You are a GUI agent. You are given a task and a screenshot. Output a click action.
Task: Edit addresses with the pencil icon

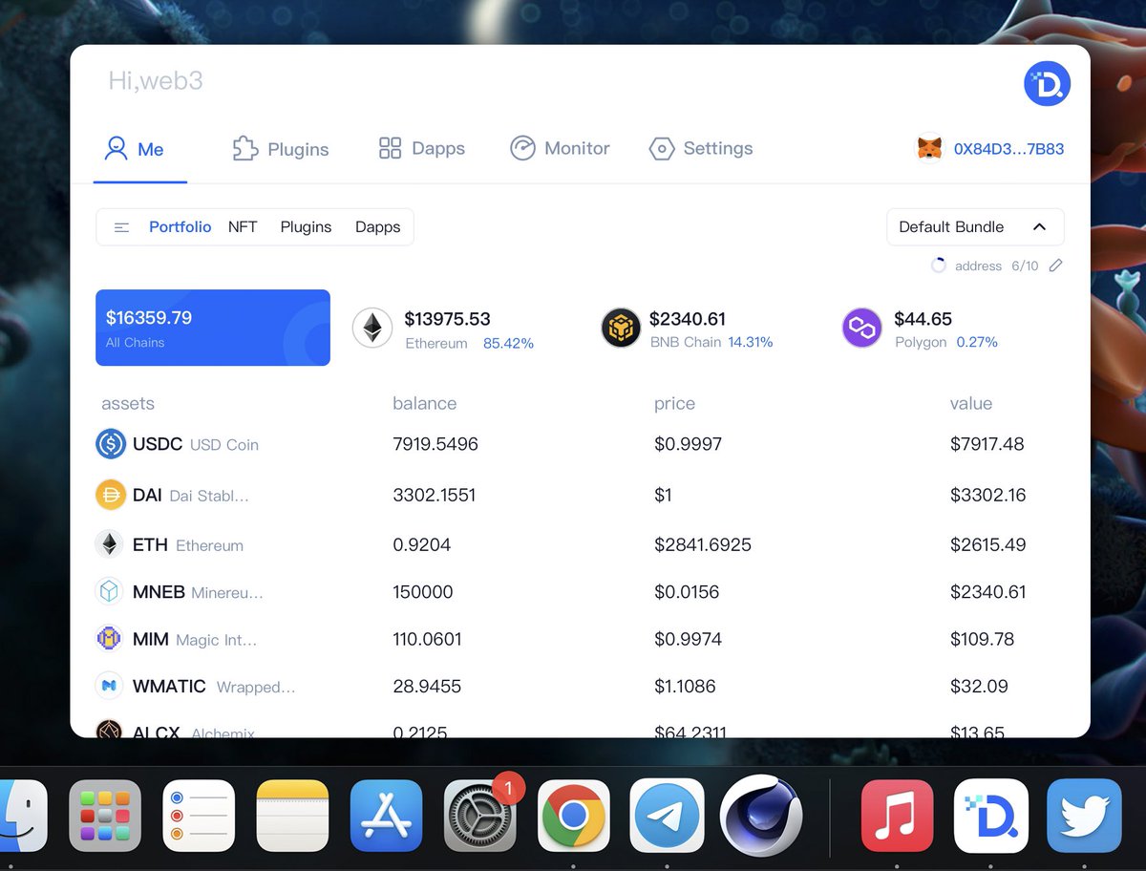point(1055,266)
